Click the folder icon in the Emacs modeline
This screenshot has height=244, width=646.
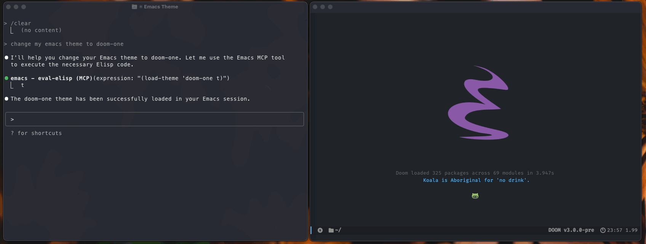pyautogui.click(x=331, y=230)
